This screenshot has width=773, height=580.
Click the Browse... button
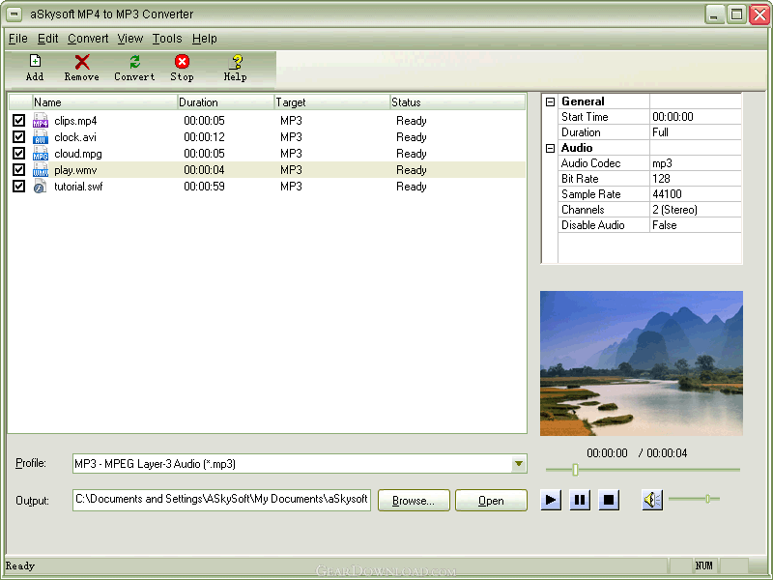point(414,501)
